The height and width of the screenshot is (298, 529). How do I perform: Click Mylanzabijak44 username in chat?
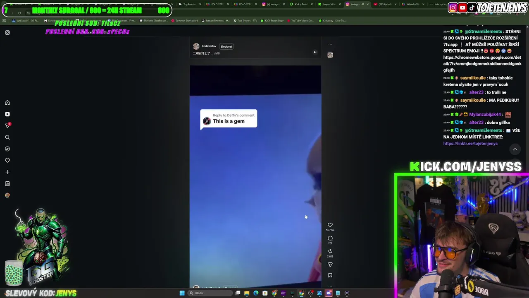tap(485, 115)
